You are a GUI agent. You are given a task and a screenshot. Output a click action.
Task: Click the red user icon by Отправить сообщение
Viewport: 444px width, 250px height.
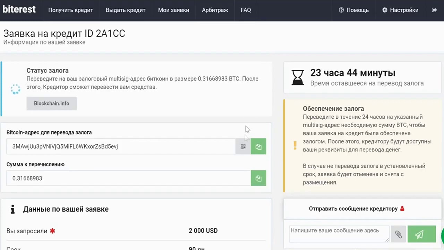tap(402, 209)
